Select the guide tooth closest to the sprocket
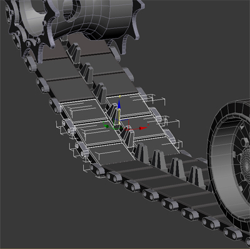Image resolution: width=250 pixels, height=249 pixels. pos(73,52)
